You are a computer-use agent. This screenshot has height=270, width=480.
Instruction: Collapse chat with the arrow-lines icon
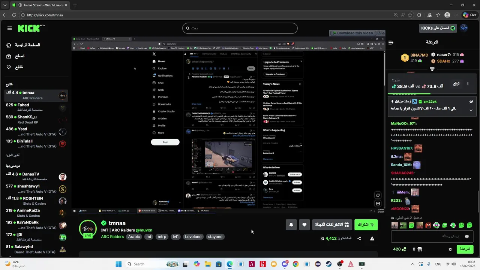(391, 42)
